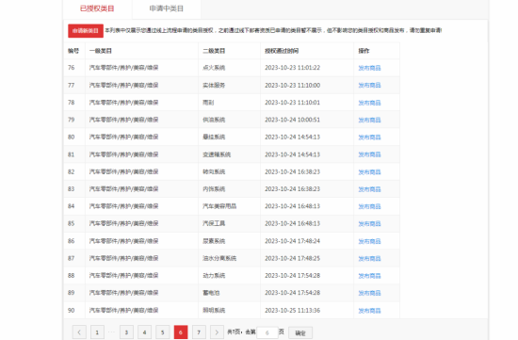Select page 5 in pagination
The height and width of the screenshot is (340, 518).
point(163,332)
